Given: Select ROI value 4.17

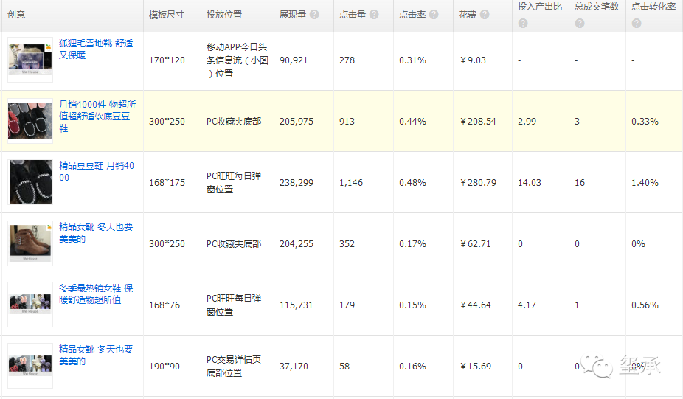Looking at the screenshot, I should click(x=527, y=305).
